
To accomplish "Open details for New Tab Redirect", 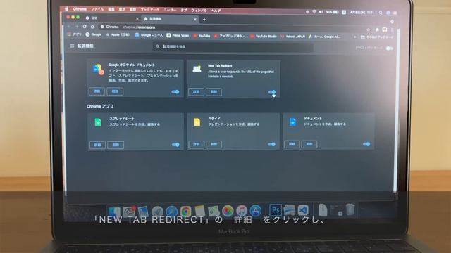I will pyautogui.click(x=196, y=92).
